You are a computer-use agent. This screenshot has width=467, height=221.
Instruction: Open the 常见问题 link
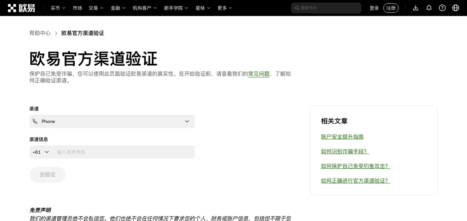[x=259, y=74]
